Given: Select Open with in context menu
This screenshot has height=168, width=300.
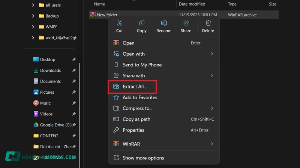Looking at the screenshot, I should [133, 54].
